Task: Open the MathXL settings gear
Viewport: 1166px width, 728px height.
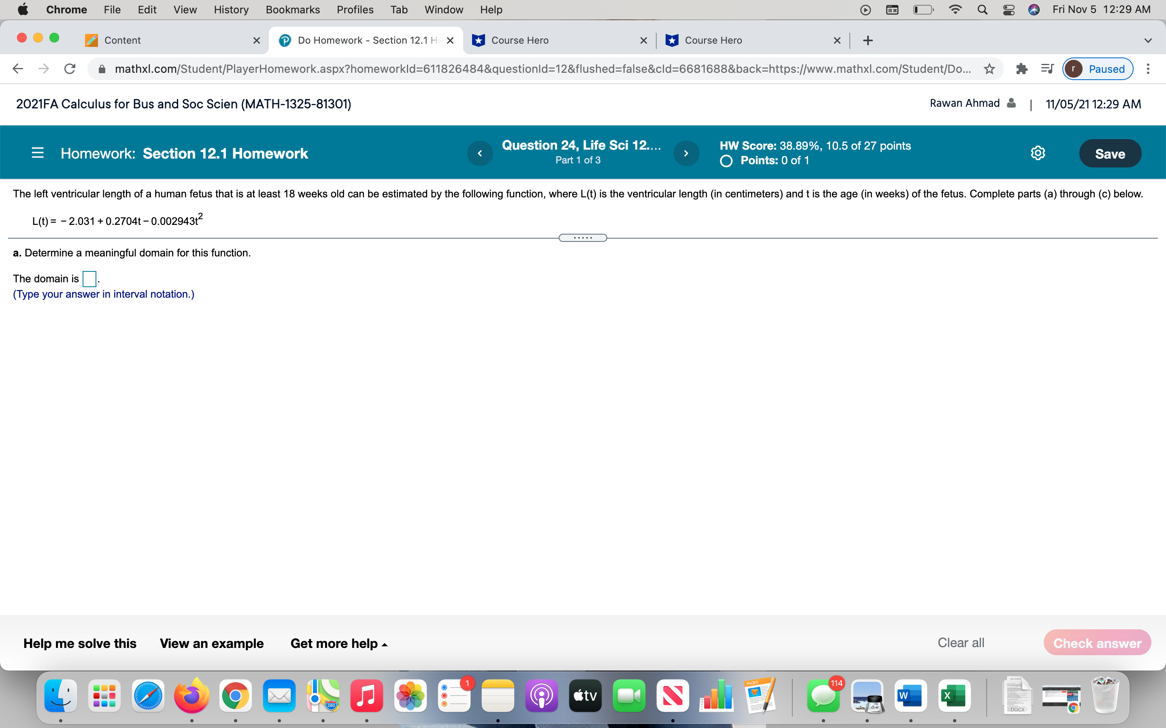Action: (x=1038, y=152)
